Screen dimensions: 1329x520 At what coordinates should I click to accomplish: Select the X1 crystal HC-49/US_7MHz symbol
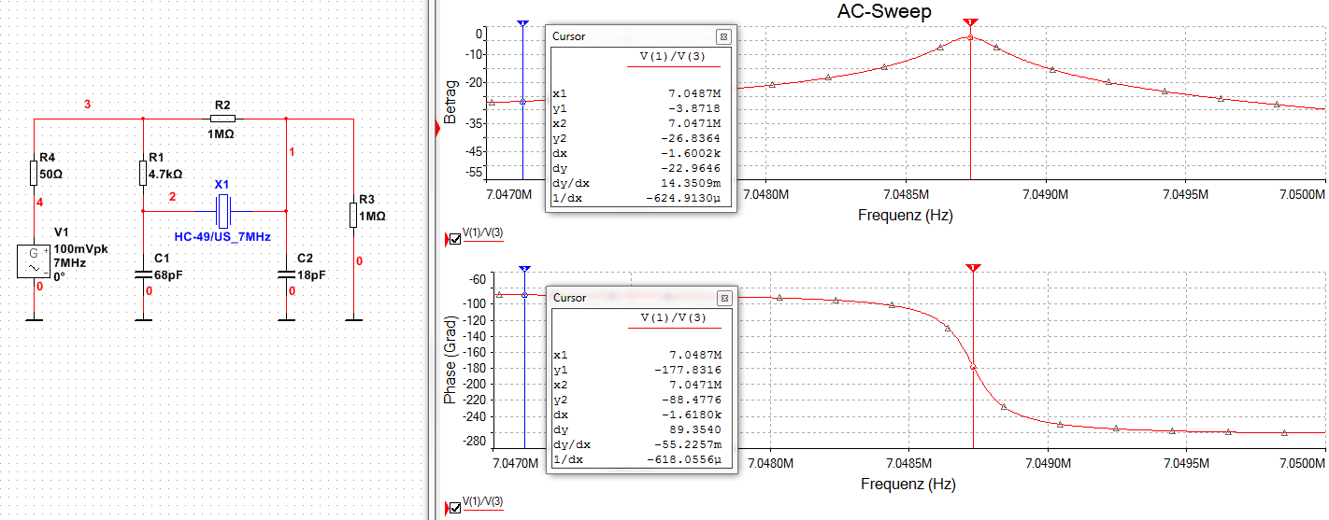[222, 211]
